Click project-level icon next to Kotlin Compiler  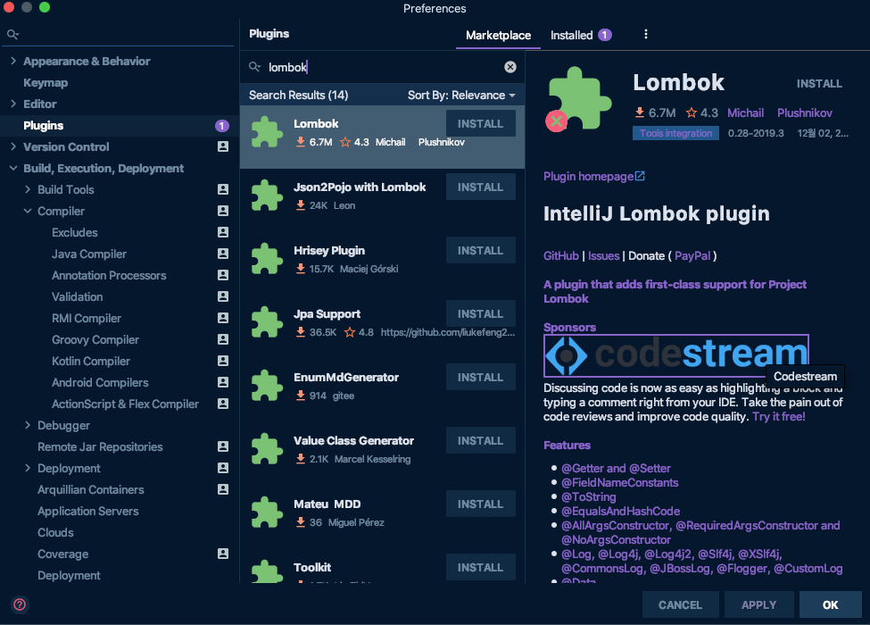223,361
